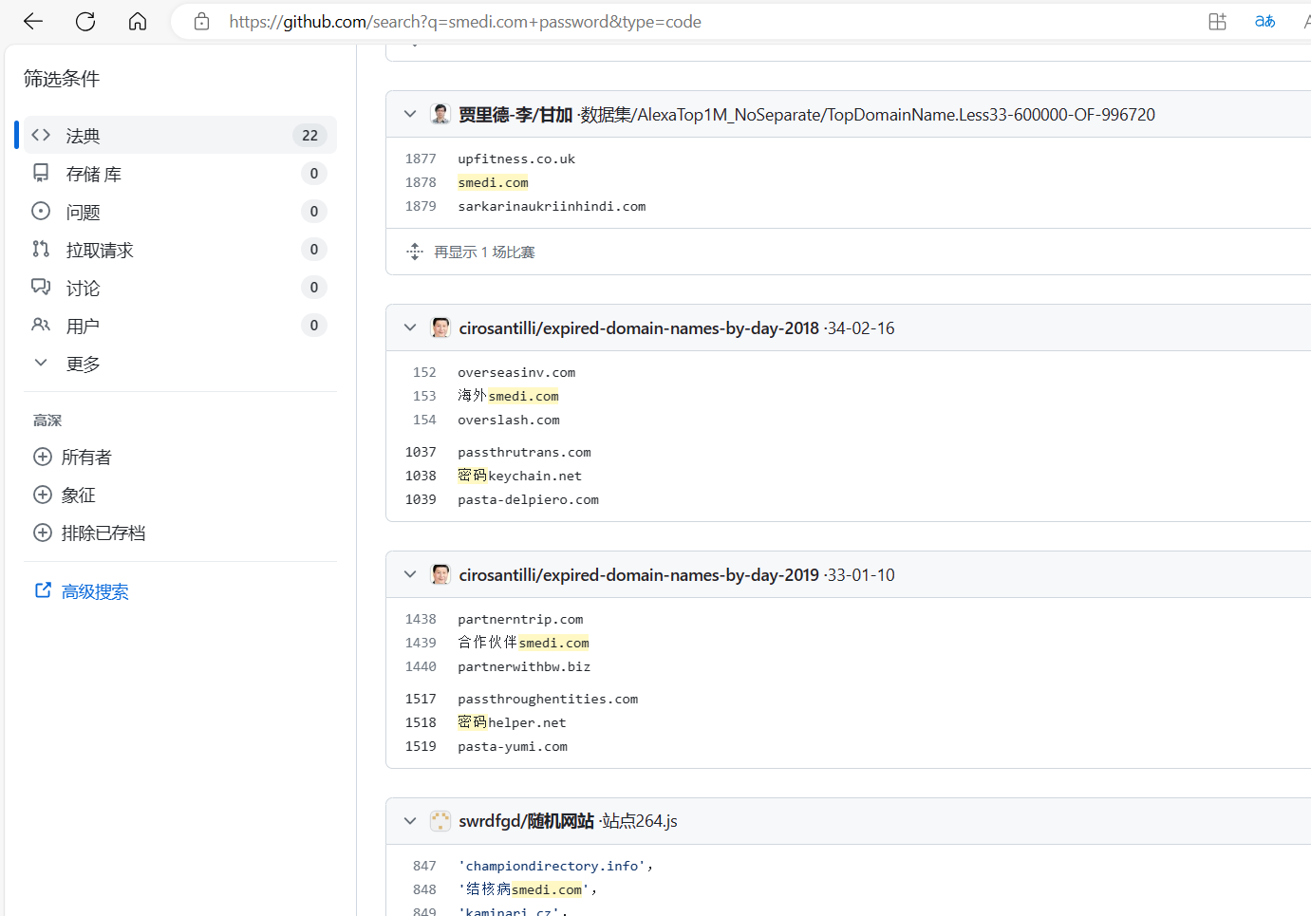Open the 33-01-10 file link
1311x916 pixels.
click(861, 575)
